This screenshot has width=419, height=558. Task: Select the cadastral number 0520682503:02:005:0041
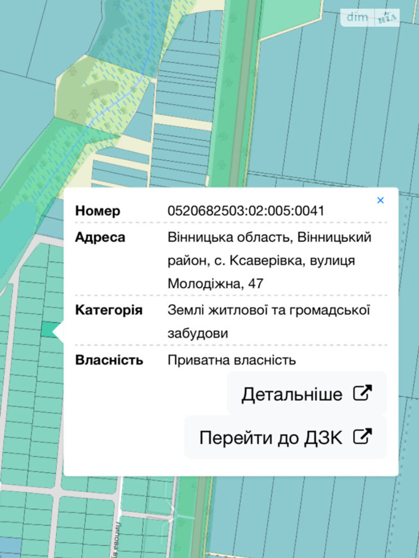(x=246, y=211)
